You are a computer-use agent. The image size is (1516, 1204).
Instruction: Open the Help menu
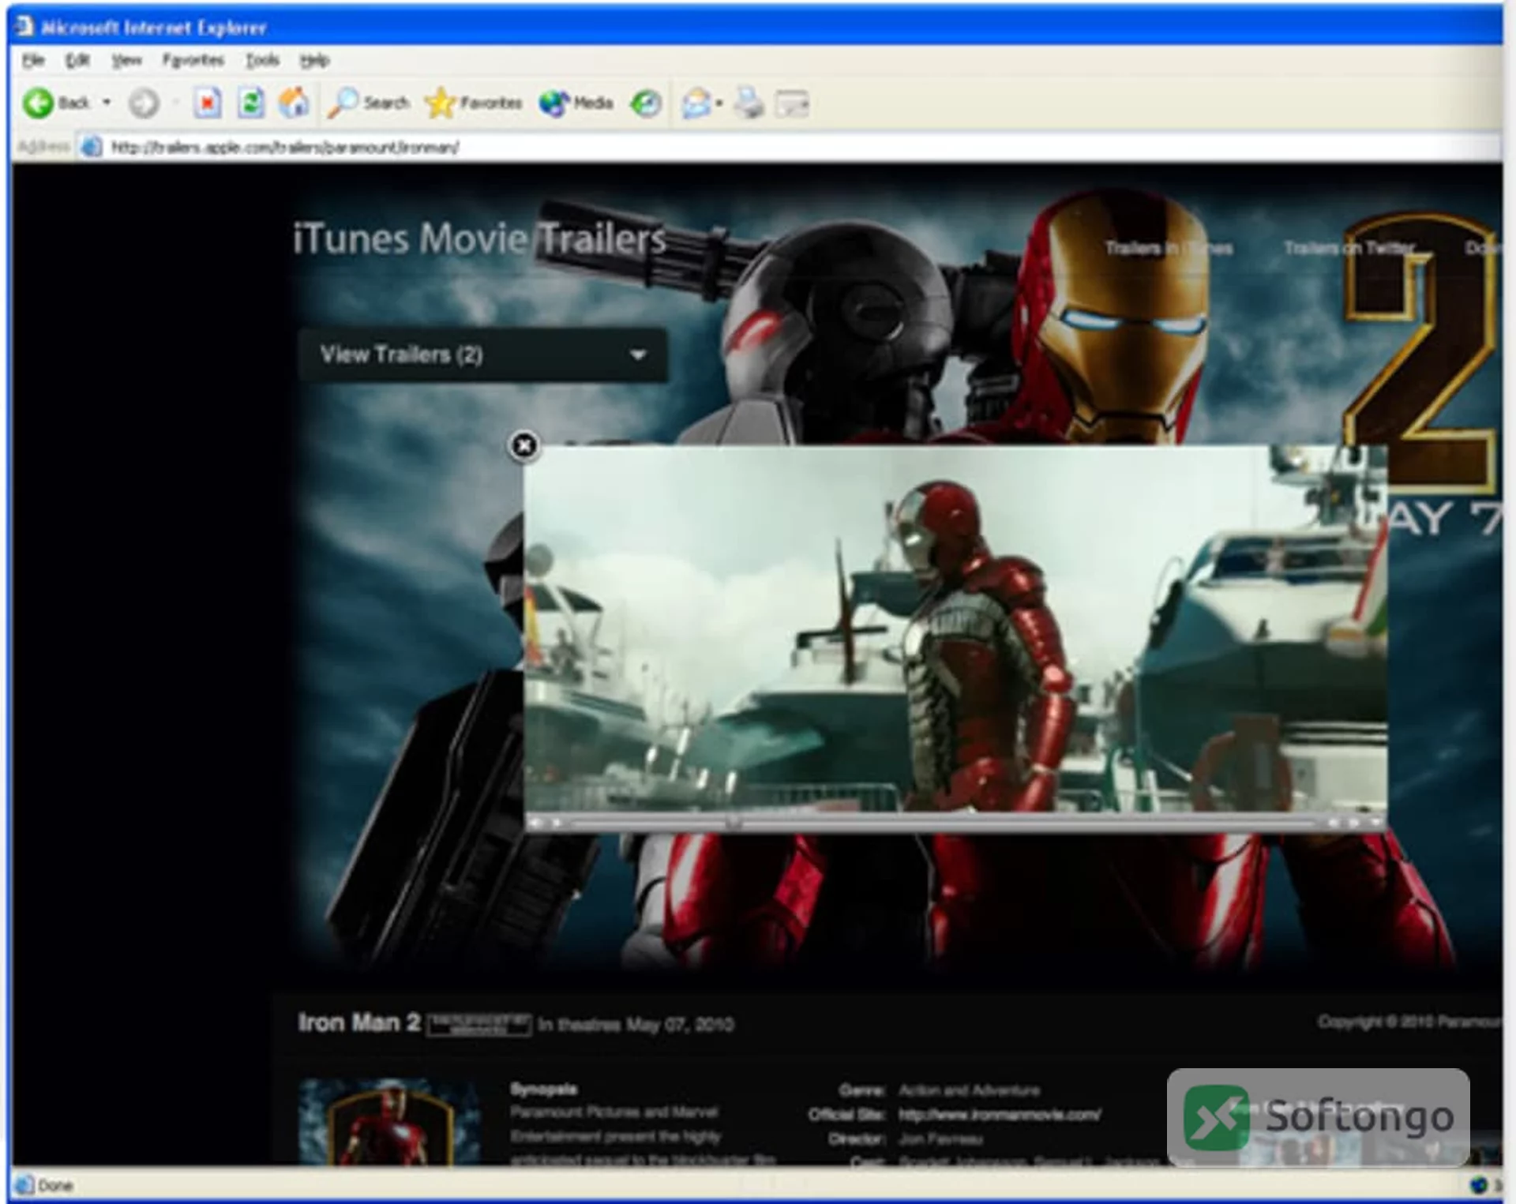[314, 60]
